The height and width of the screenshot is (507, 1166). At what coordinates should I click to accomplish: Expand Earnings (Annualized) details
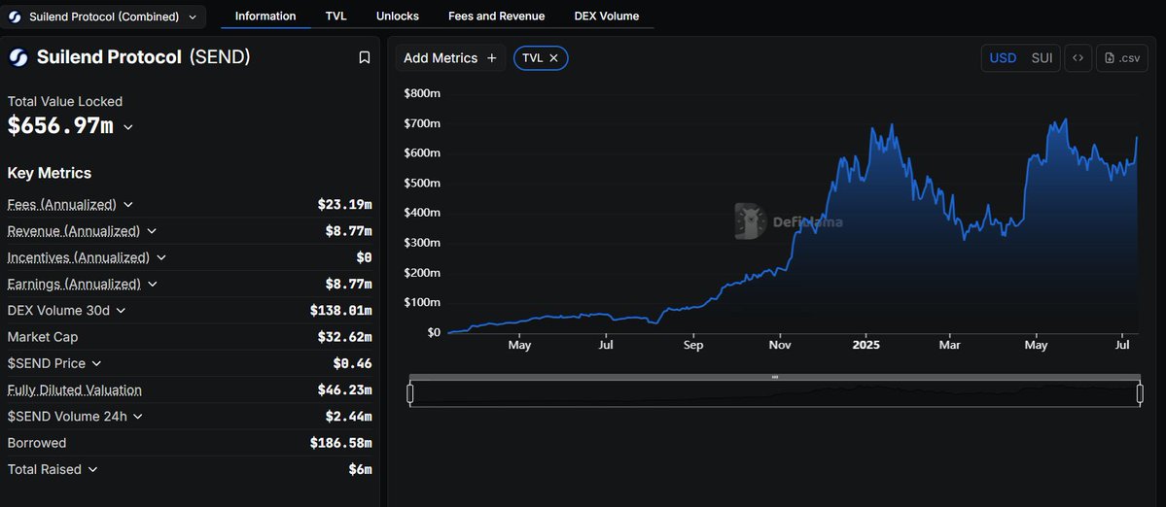(x=153, y=284)
